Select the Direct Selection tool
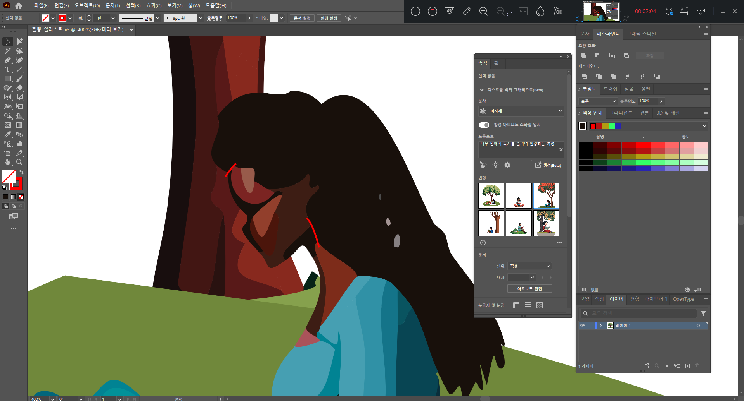This screenshot has width=744, height=401. point(20,41)
